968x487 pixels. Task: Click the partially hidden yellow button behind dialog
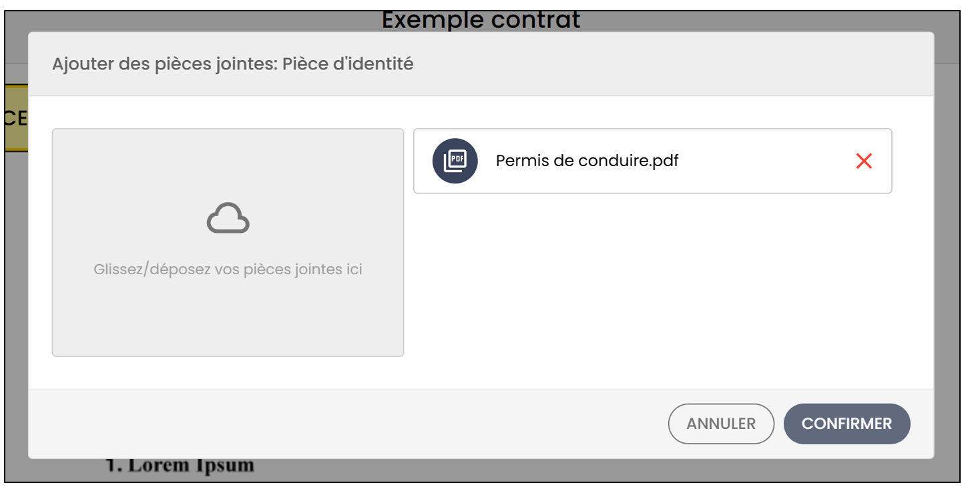16,118
